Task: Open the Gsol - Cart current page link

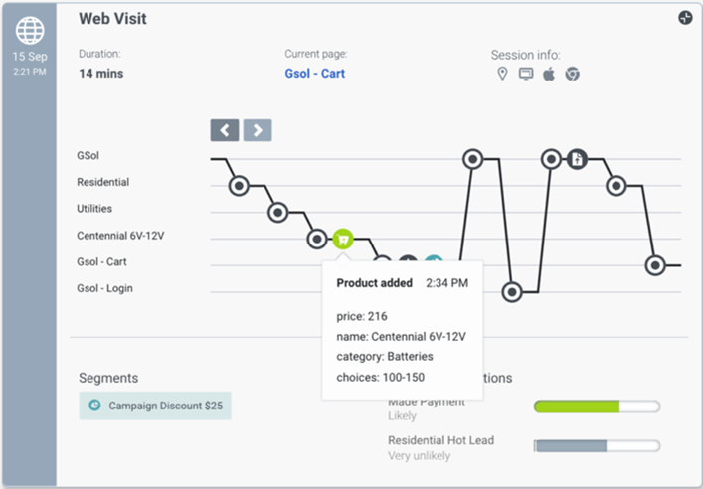Action: [314, 74]
